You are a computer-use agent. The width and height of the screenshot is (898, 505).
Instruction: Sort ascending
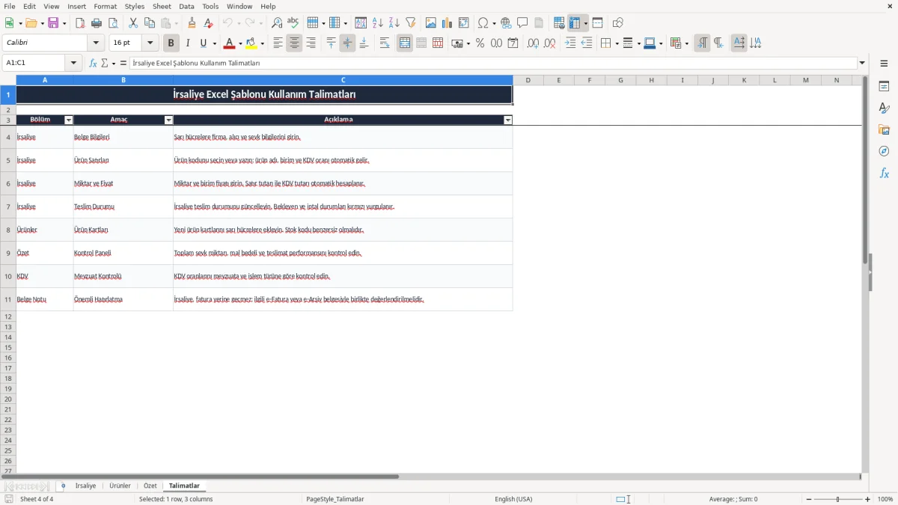[378, 23]
